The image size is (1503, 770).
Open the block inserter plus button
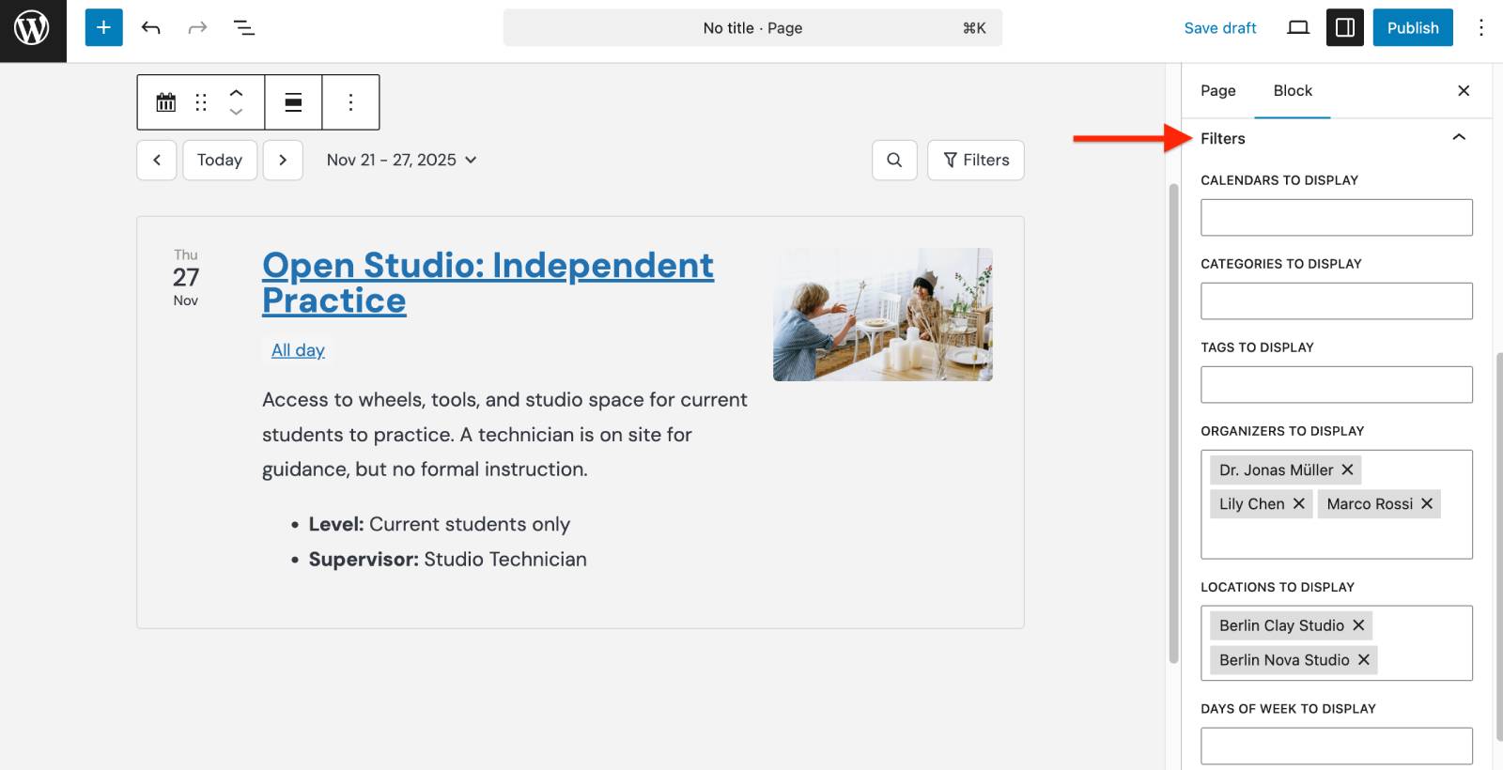click(x=103, y=28)
